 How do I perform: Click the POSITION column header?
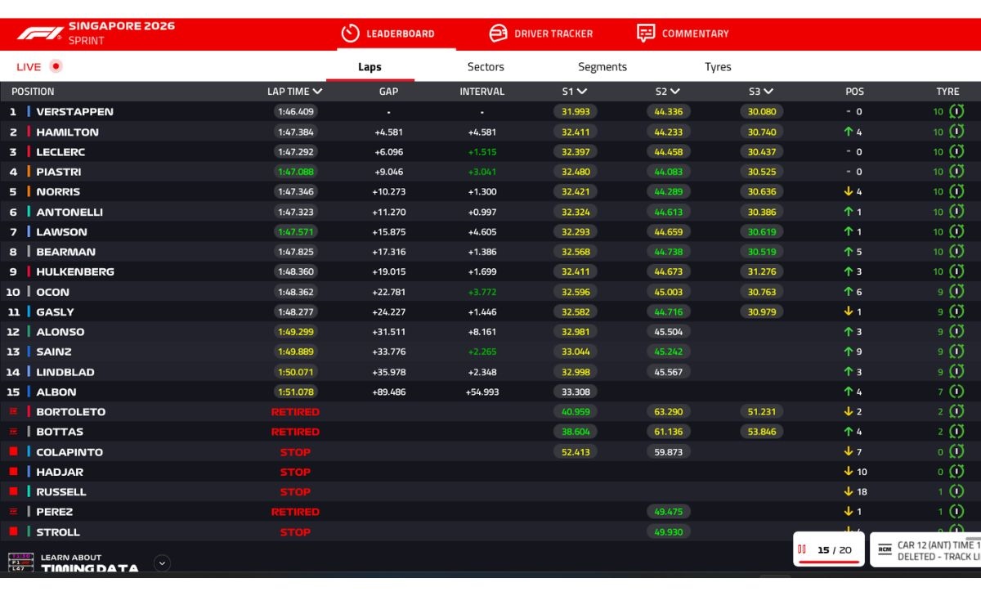pyautogui.click(x=33, y=92)
